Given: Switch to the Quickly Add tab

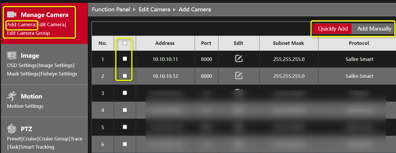Looking at the screenshot, I should (333, 29).
